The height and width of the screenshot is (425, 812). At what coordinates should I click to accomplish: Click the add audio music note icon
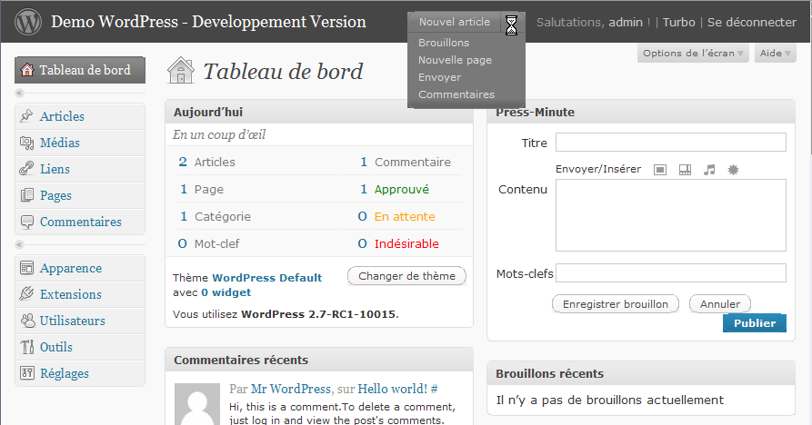(x=709, y=170)
